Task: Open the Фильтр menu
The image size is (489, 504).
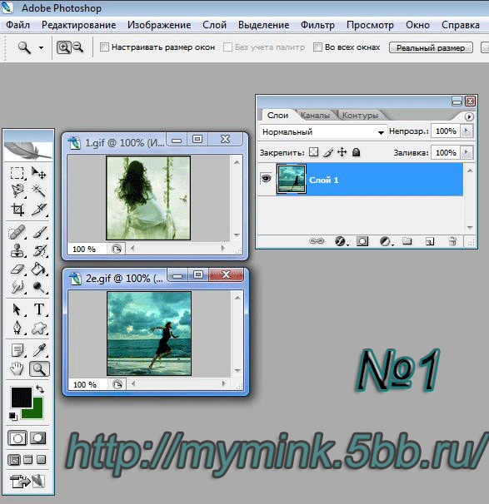Action: pos(317,25)
